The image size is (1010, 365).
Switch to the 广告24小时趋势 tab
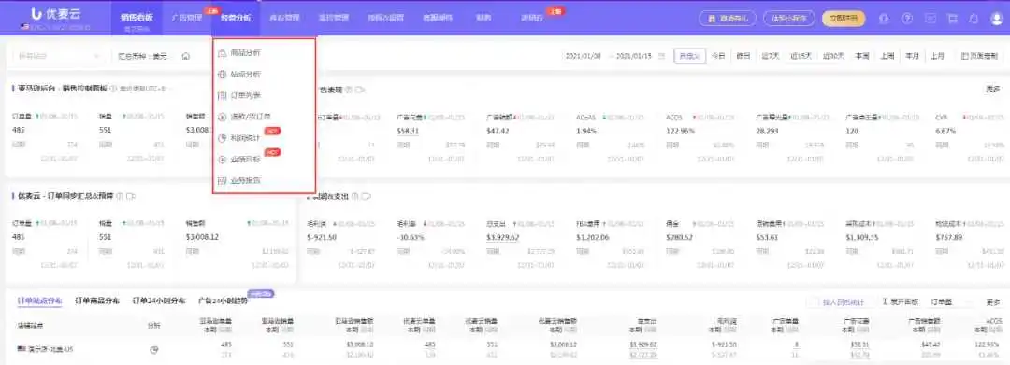pyautogui.click(x=223, y=301)
